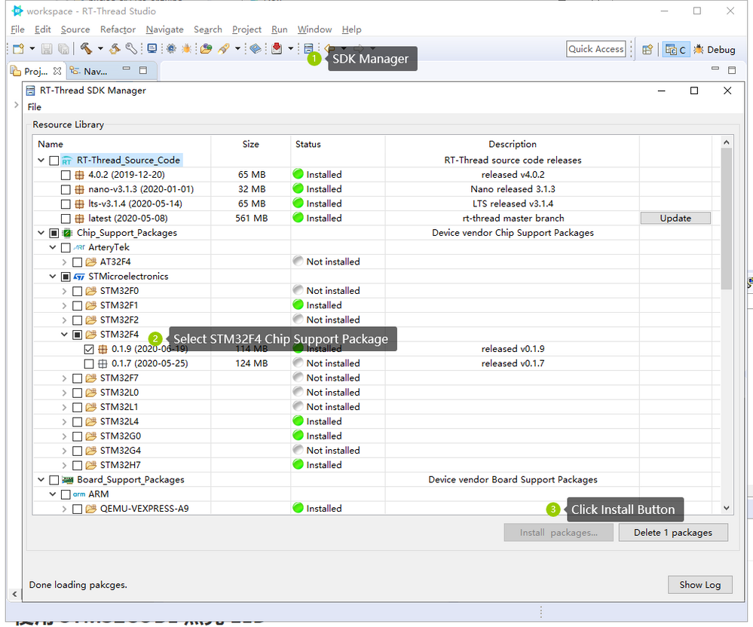The width and height of the screenshot is (753, 627).
Task: Collapse the ArteryTek vendor node
Action: pos(53,248)
